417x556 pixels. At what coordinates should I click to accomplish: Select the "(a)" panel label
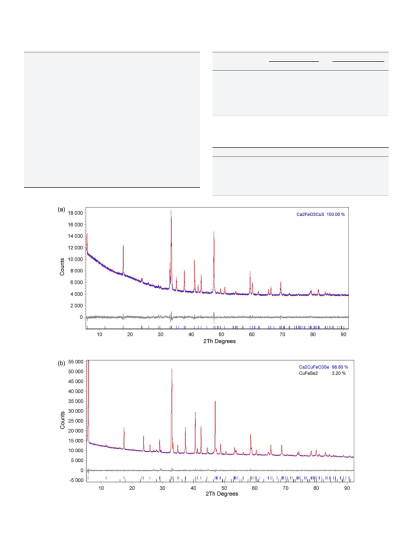pos(62,209)
